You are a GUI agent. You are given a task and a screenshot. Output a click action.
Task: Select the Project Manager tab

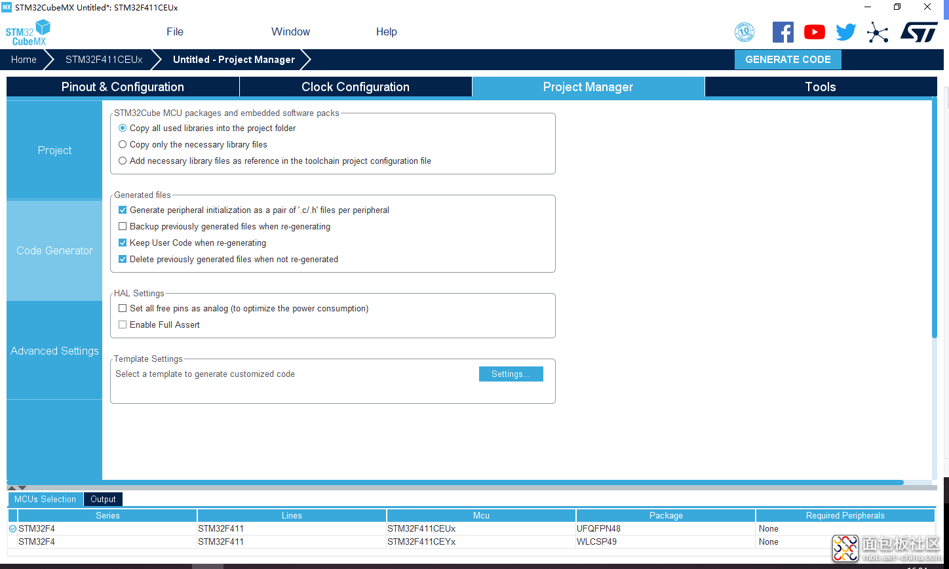tap(588, 87)
